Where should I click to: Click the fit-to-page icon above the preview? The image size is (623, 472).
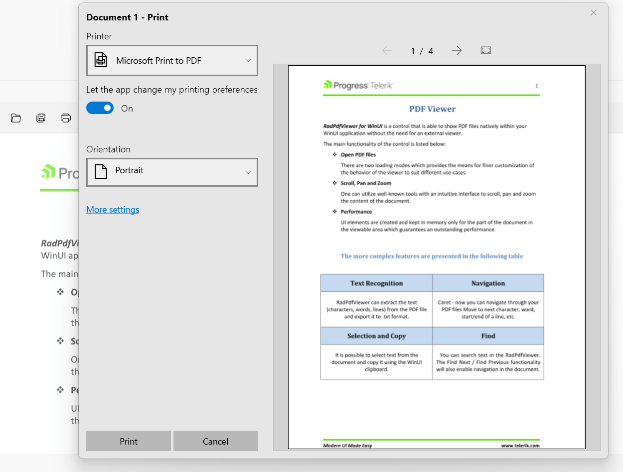pos(485,50)
